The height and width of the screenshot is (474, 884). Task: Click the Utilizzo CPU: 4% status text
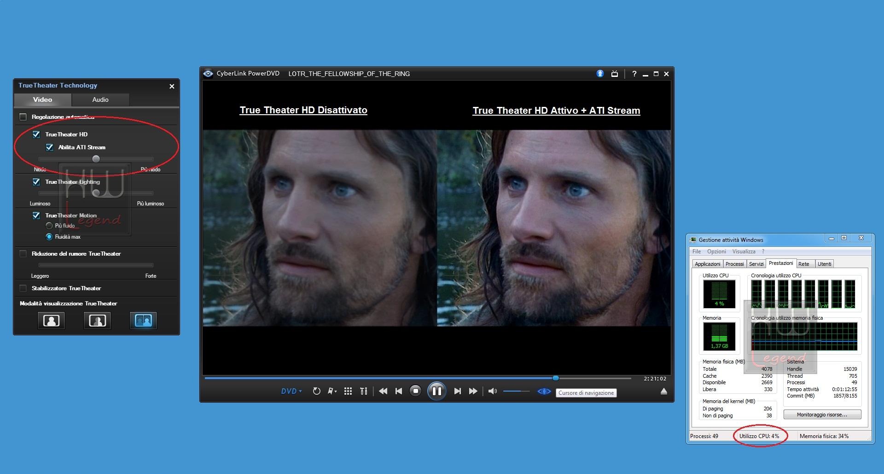tap(759, 436)
